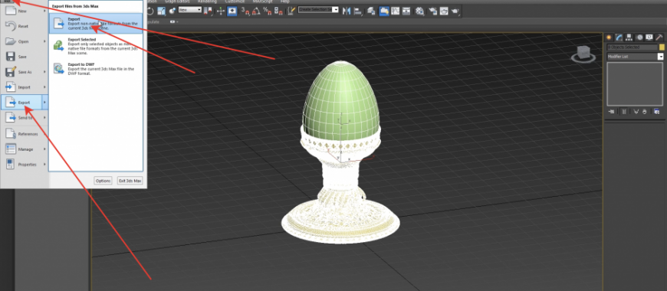Toggle Percent Snap magnet button
The width and height of the screenshot is (667, 291).
[268, 11]
